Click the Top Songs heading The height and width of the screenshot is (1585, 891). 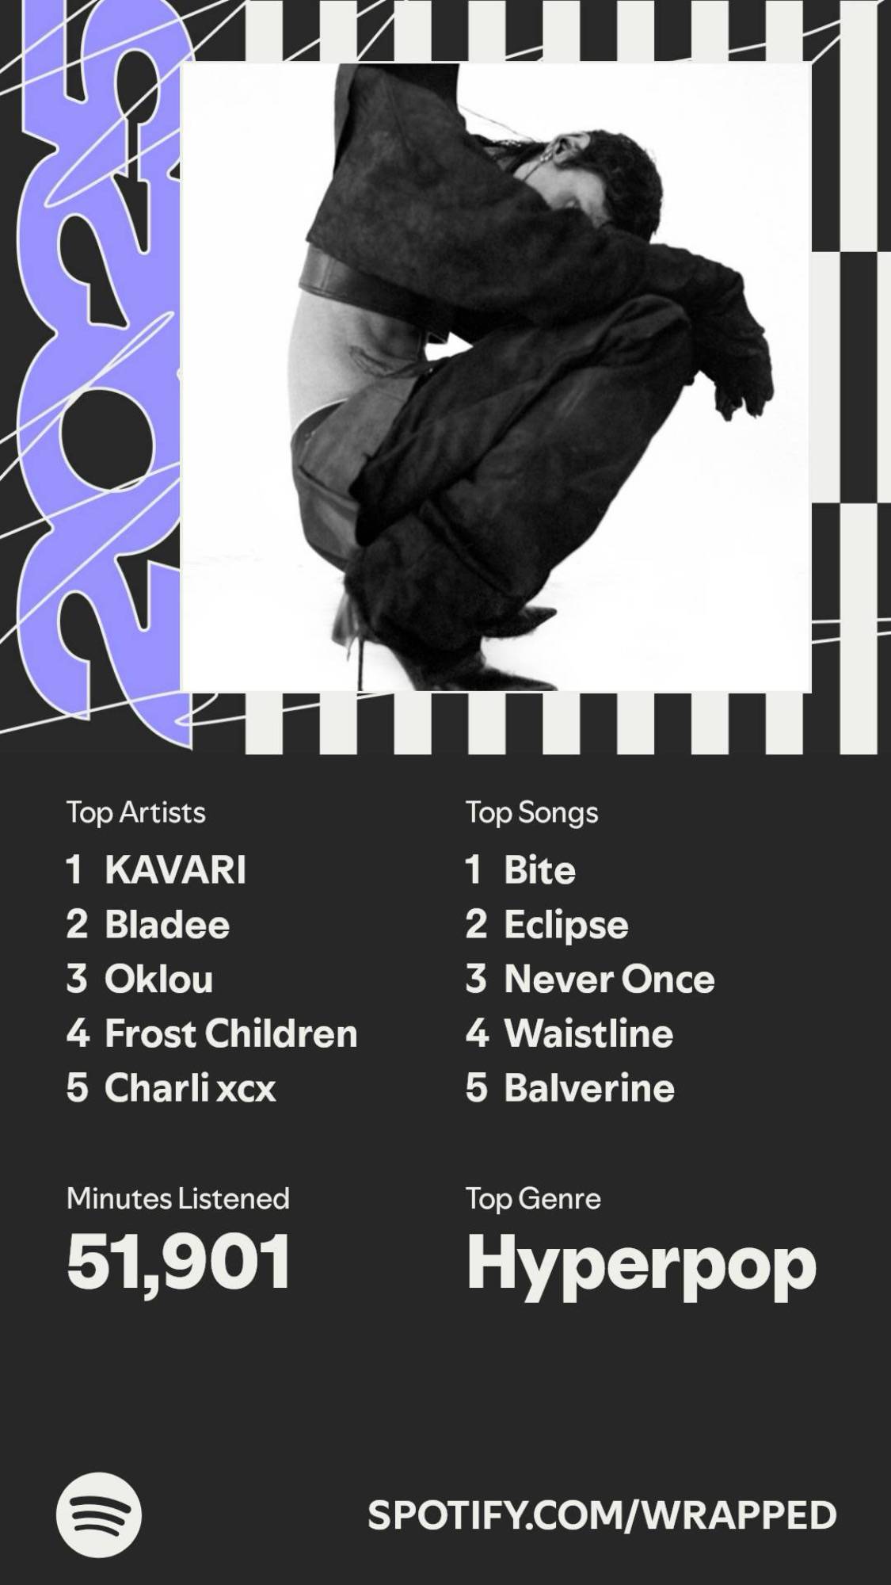(532, 813)
